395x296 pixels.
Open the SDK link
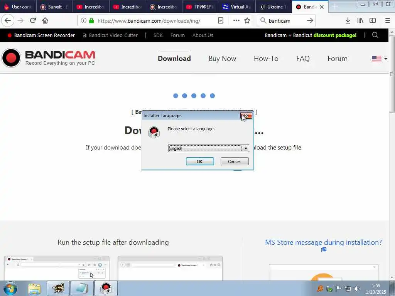pyautogui.click(x=158, y=35)
